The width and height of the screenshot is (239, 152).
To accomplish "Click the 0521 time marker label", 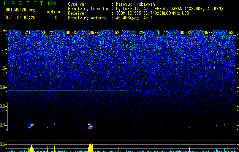I will coord(26,33).
